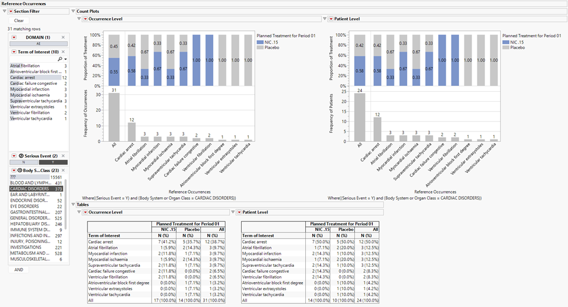The image size is (568, 307).
Task: Remove the Body System Class filter
Action: (x=63, y=170)
